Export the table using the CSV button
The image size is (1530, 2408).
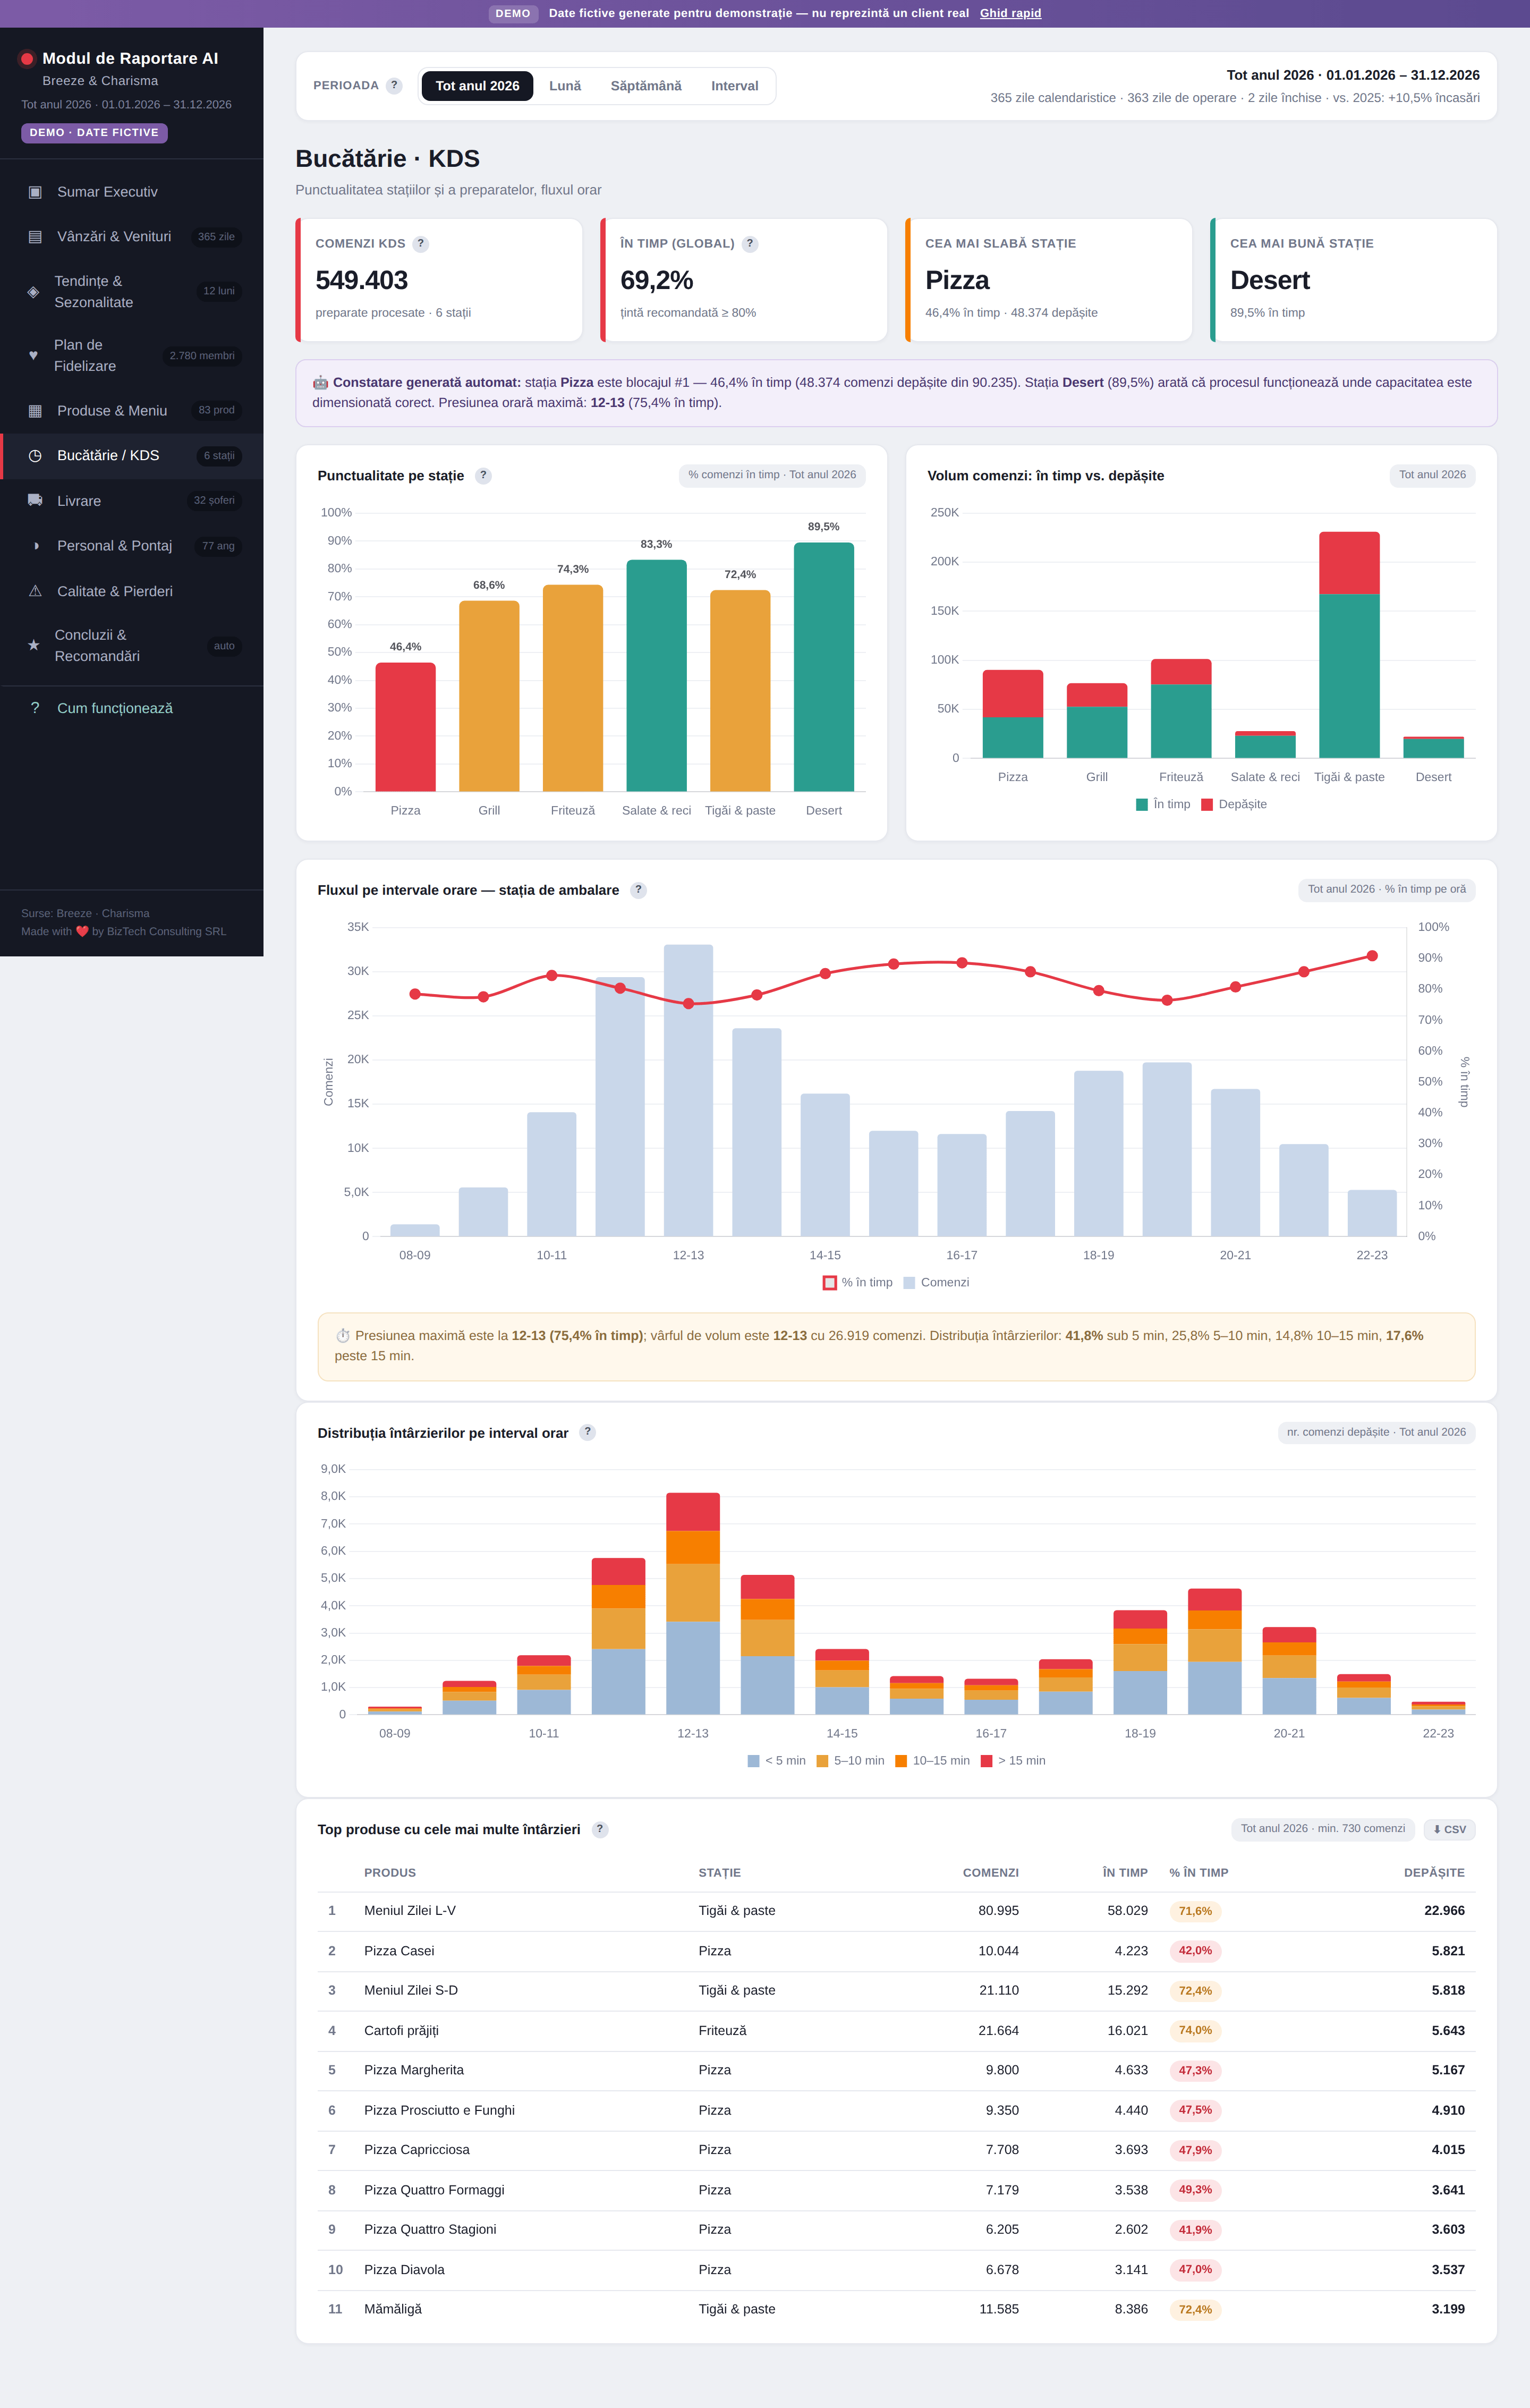pos(1449,1829)
